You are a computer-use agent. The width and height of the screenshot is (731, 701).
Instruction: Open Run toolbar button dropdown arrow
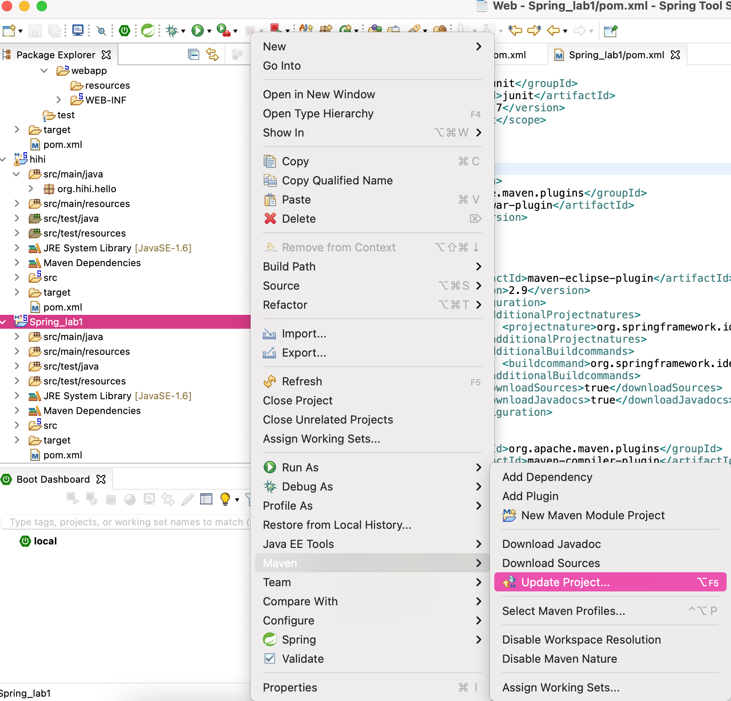[x=209, y=31]
